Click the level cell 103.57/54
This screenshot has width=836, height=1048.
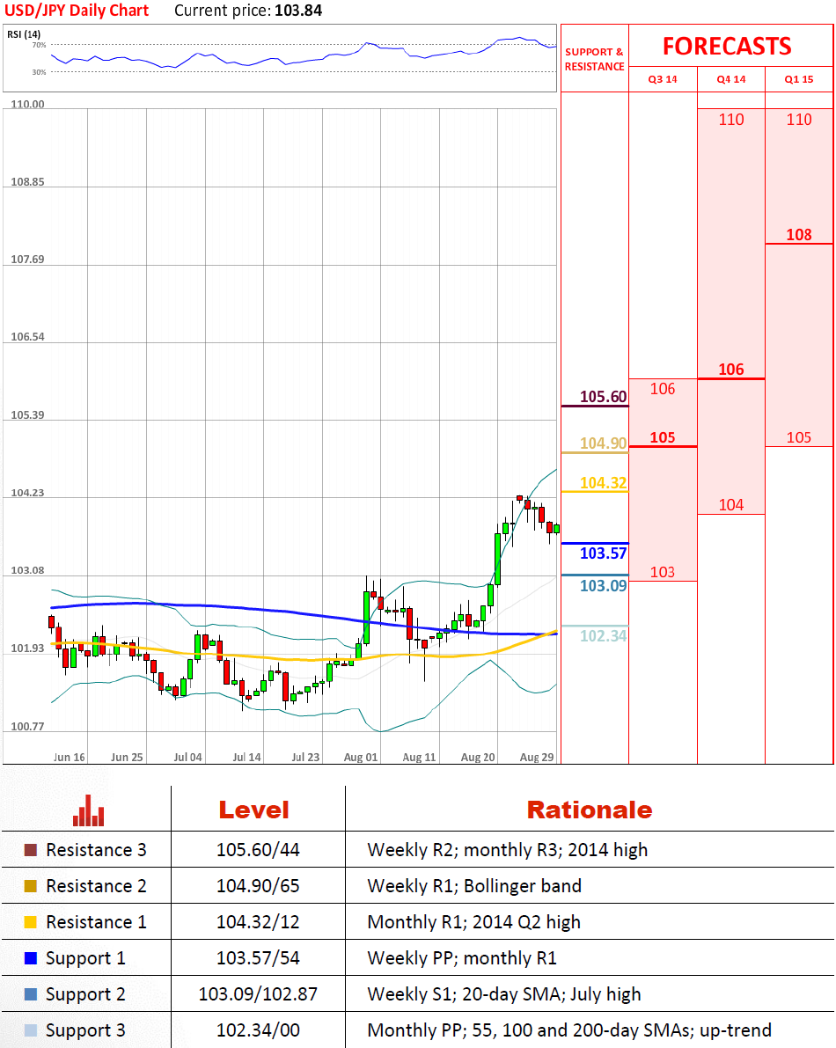click(258, 958)
